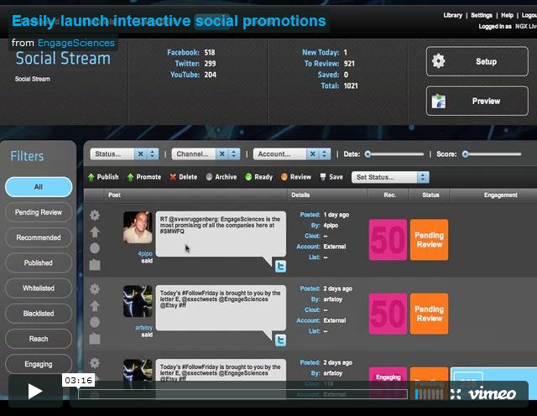Open the Settings menu link
This screenshot has width=537, height=416.
coord(481,15)
